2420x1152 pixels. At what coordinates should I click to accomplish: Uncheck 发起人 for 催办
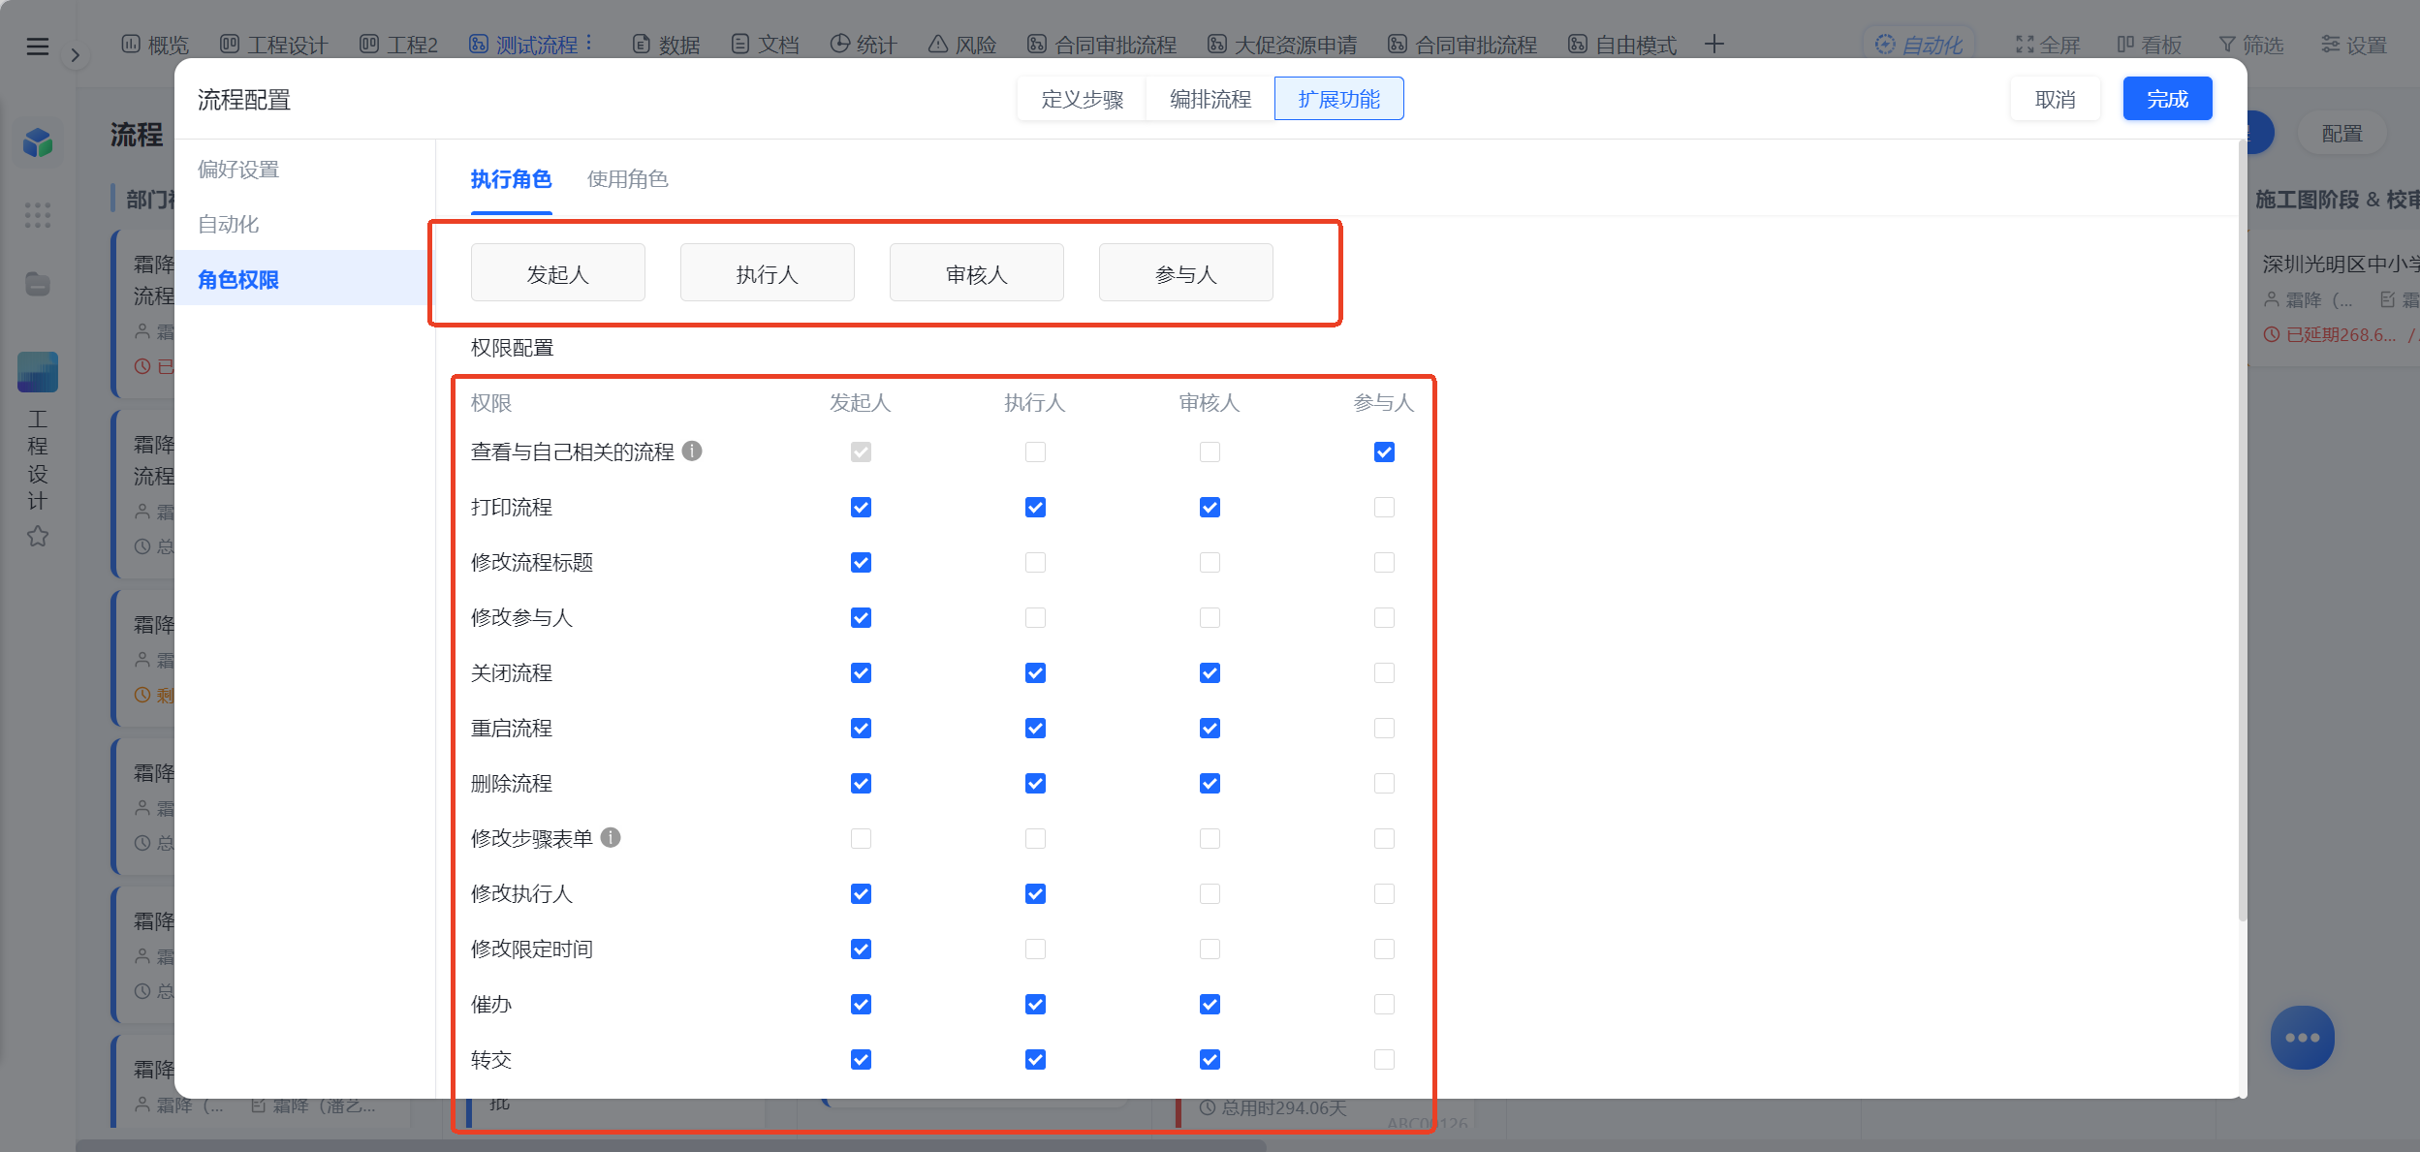click(861, 1005)
